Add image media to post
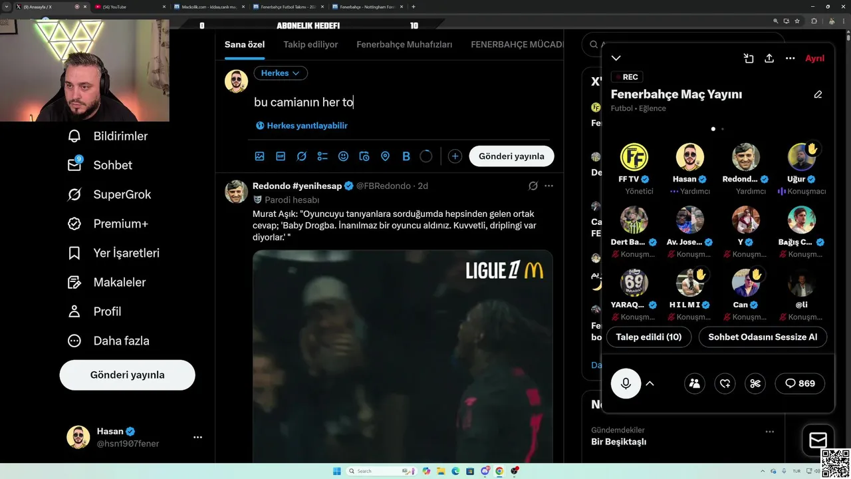 tap(260, 156)
